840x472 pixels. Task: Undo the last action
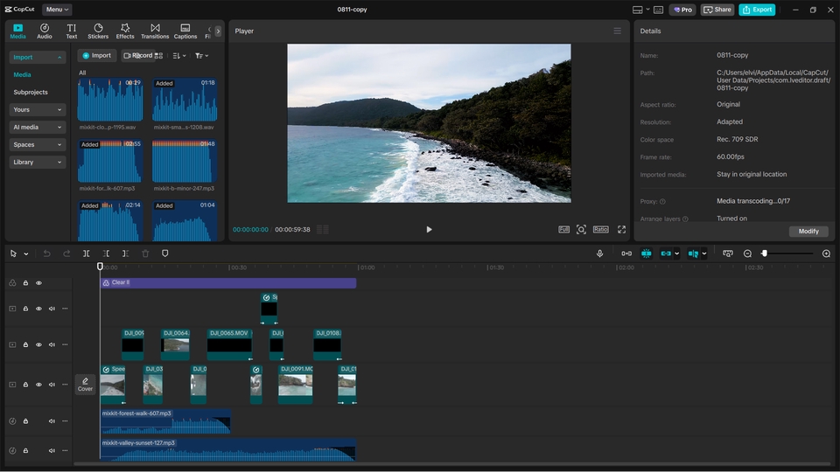click(46, 253)
